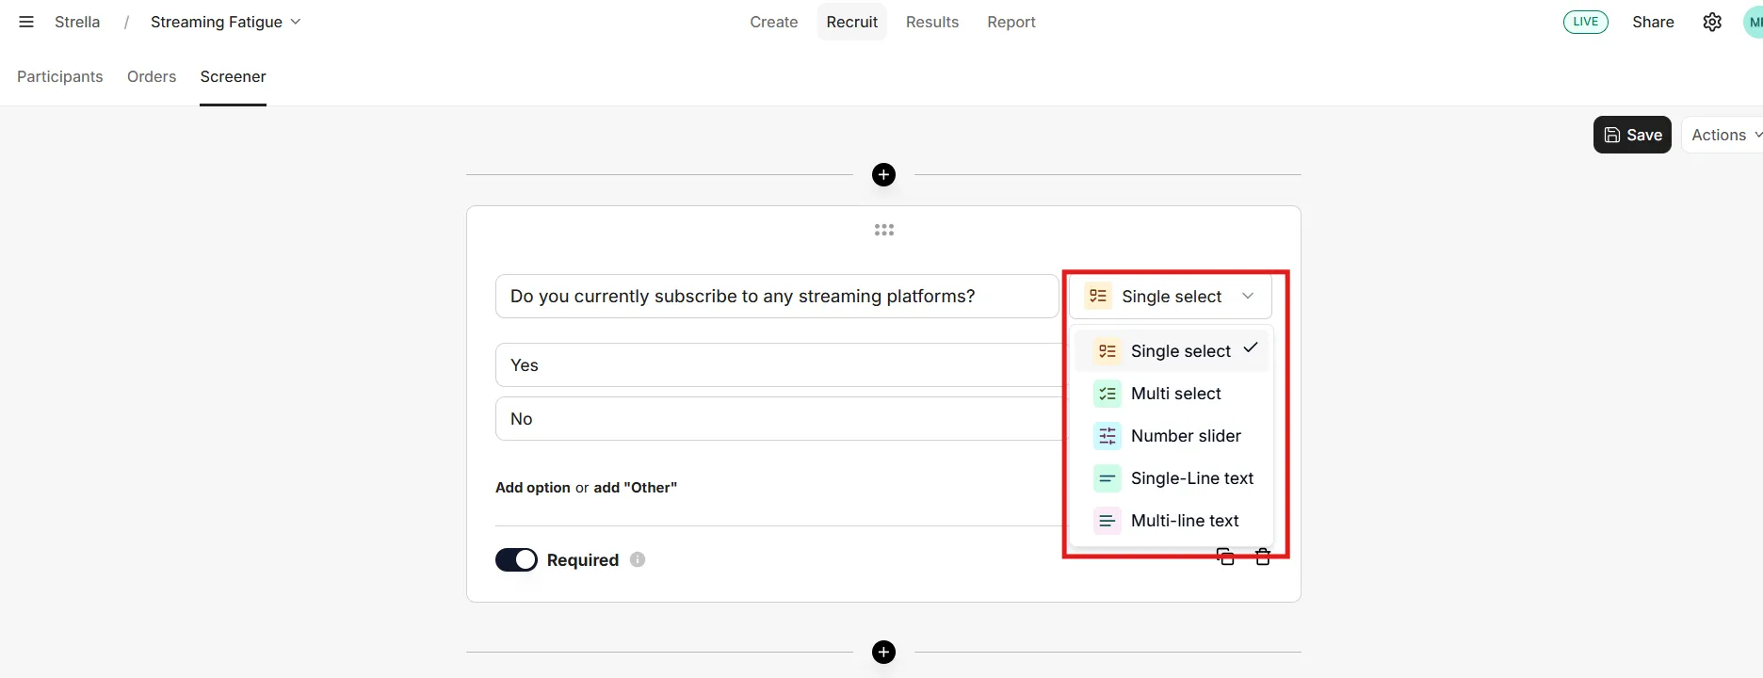Viewport: 1763px width, 678px height.
Task: Toggle the Required switch off
Action: (516, 559)
